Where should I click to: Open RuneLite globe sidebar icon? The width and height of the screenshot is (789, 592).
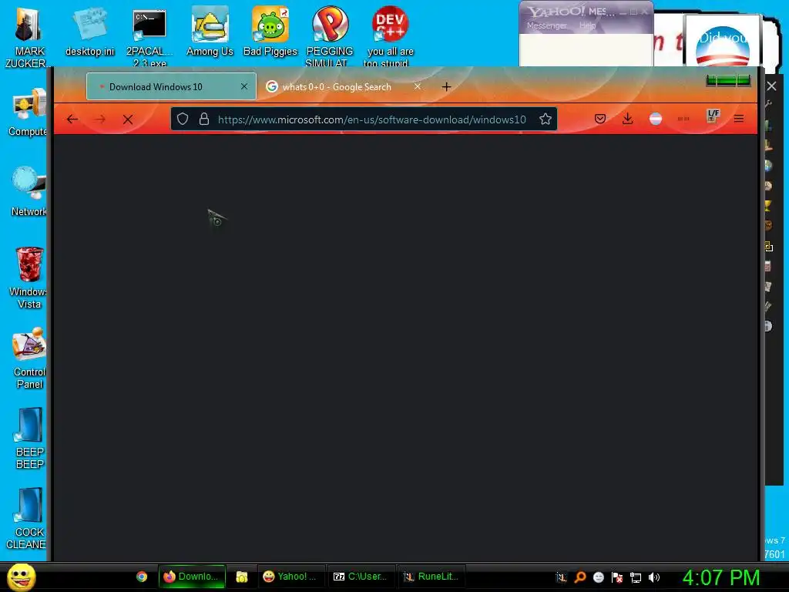[768, 165]
